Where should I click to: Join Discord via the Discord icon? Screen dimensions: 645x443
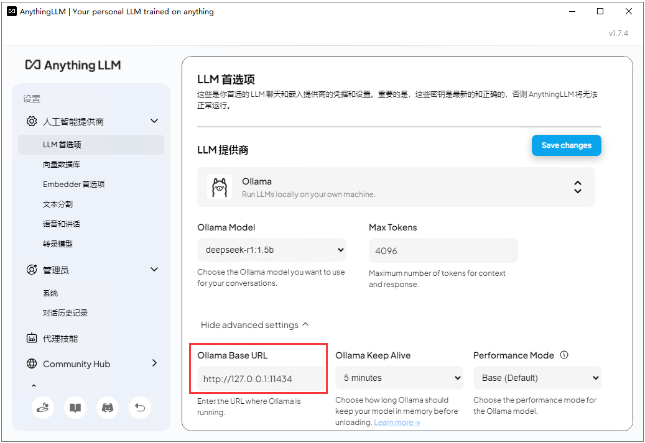[107, 408]
